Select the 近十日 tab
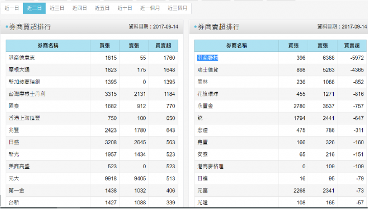 (125, 8)
